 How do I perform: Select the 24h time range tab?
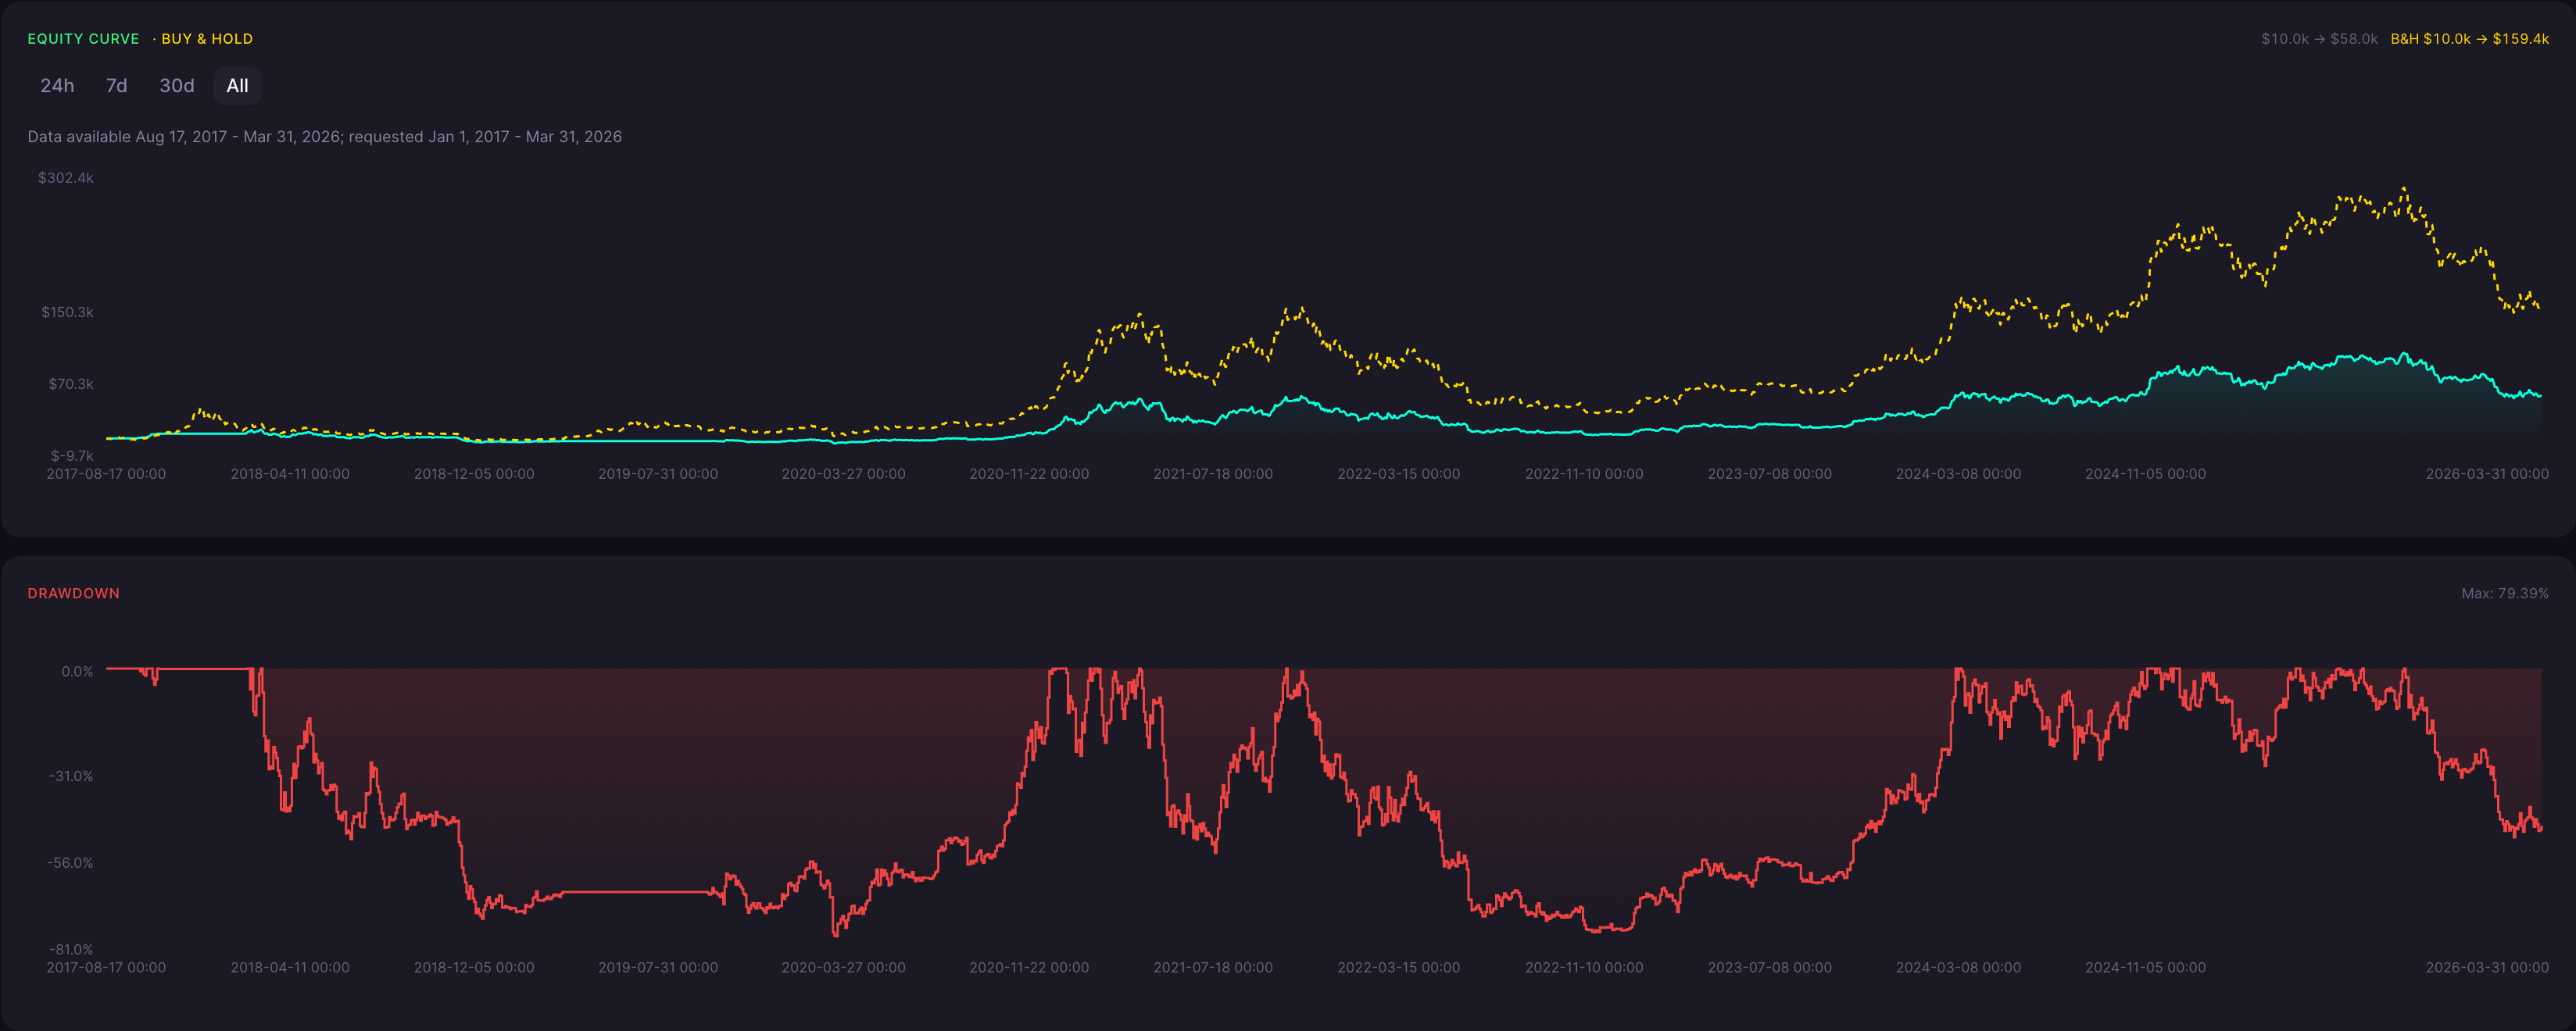57,86
